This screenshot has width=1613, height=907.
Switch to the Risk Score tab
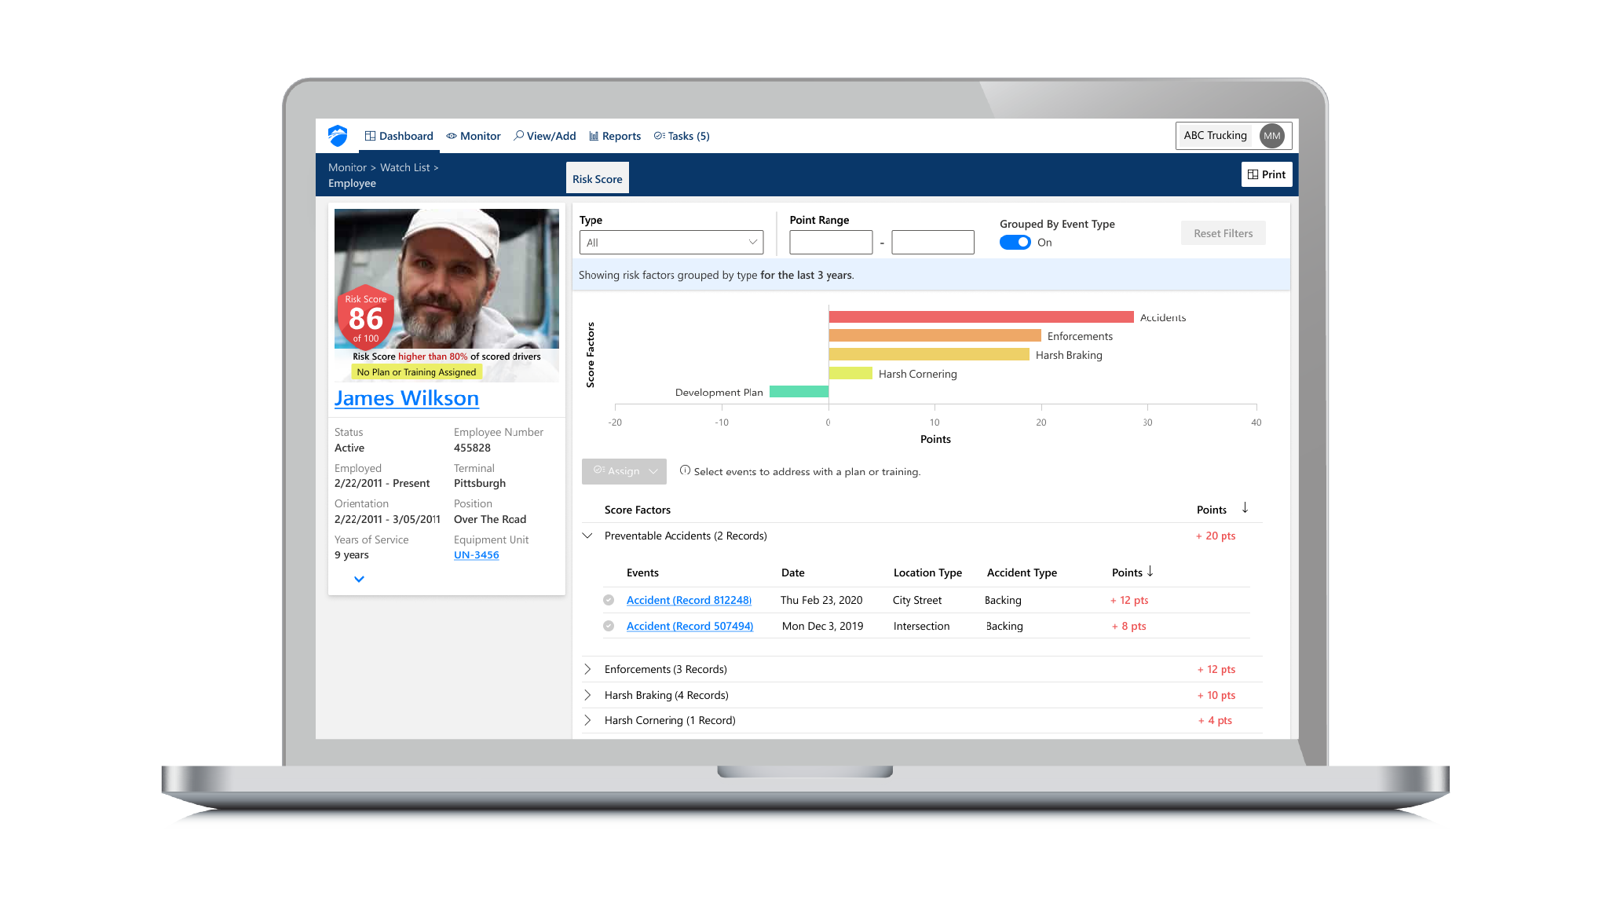tap(597, 178)
